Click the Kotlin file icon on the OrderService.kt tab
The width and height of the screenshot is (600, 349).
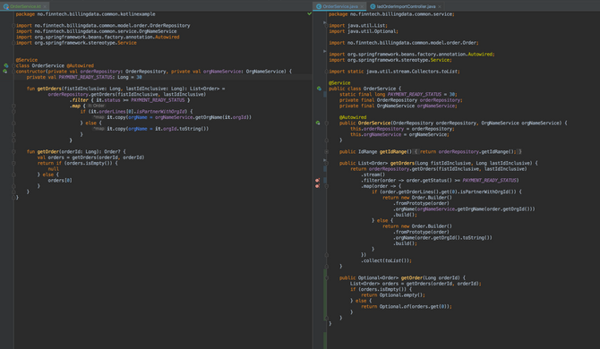coord(5,6)
